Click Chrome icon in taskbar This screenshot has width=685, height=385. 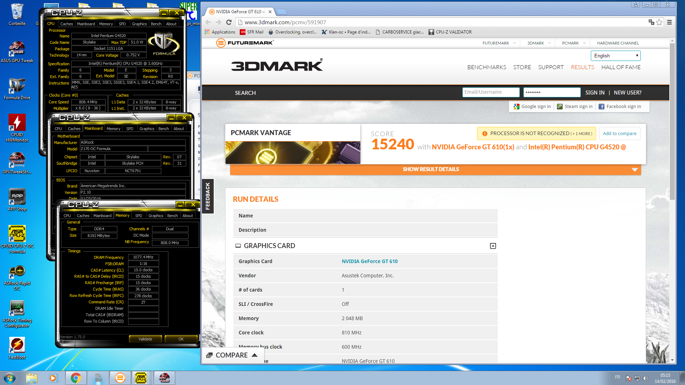coord(76,378)
